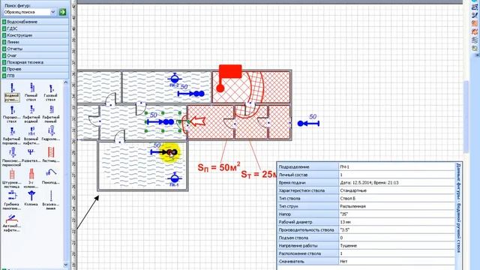Select the 3-х коленная ladder shape
This screenshot has width=480, height=270.
(31, 178)
